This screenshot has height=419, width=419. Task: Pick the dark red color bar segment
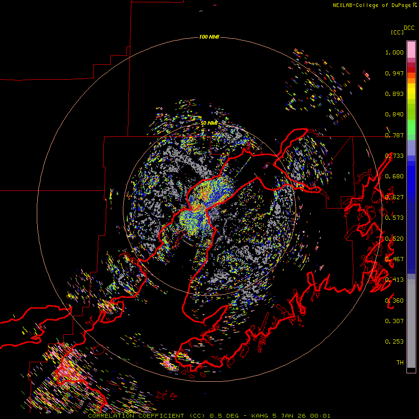(411, 70)
